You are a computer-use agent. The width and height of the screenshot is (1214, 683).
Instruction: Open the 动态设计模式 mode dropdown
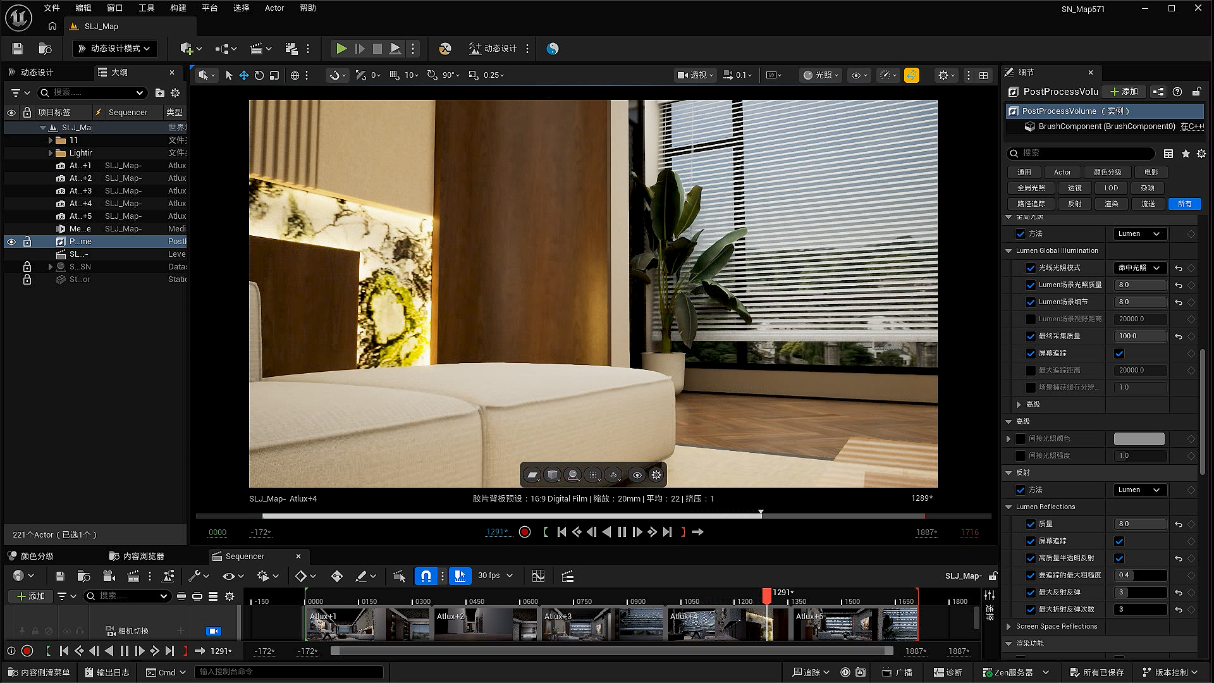point(115,49)
